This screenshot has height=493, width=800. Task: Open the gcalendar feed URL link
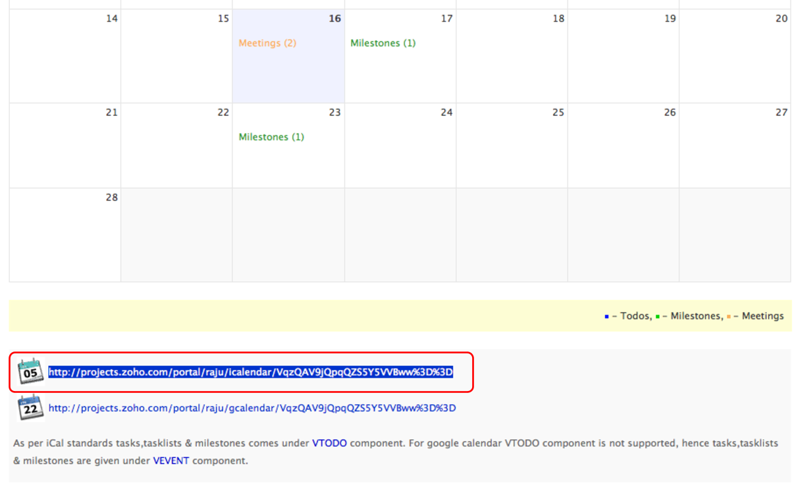tap(252, 408)
